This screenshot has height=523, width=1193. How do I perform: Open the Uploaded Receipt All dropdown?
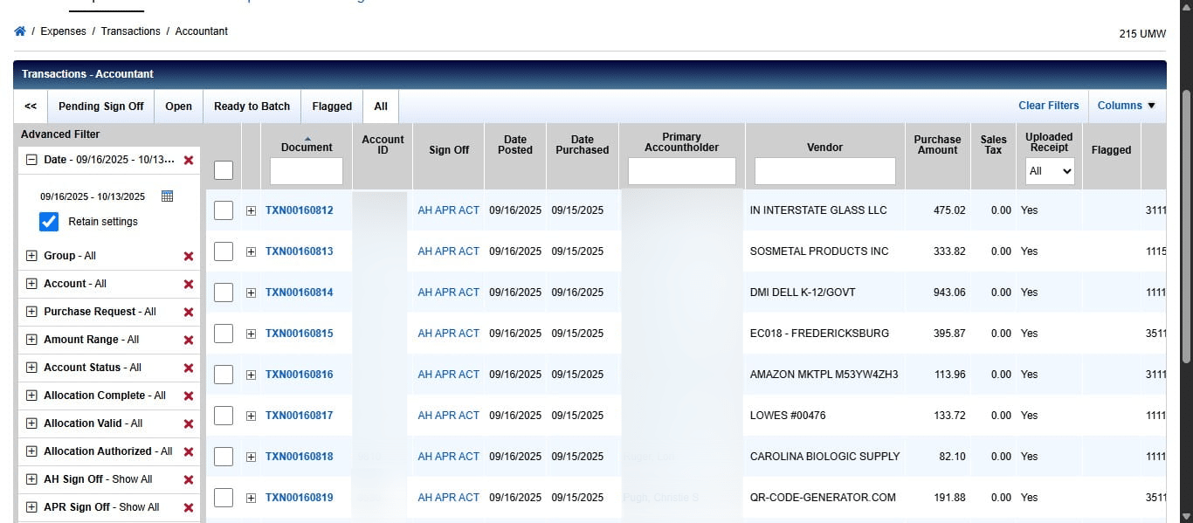click(x=1049, y=171)
